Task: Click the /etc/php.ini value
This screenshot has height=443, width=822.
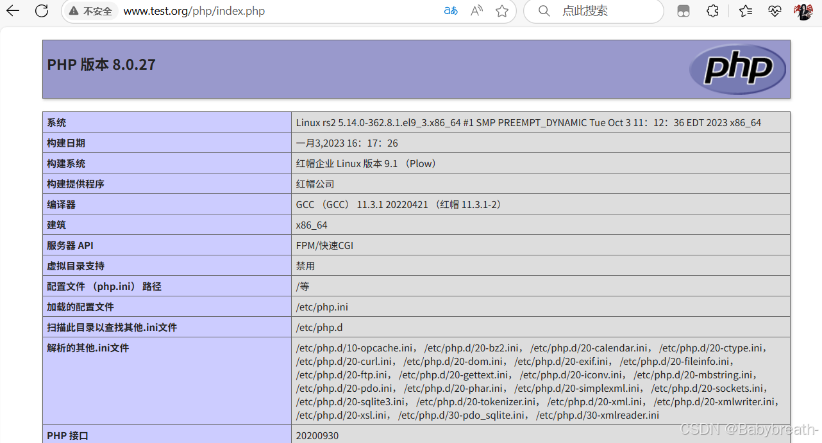Action: pos(322,307)
